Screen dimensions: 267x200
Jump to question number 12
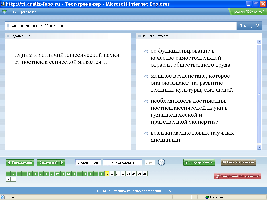tap(68, 174)
